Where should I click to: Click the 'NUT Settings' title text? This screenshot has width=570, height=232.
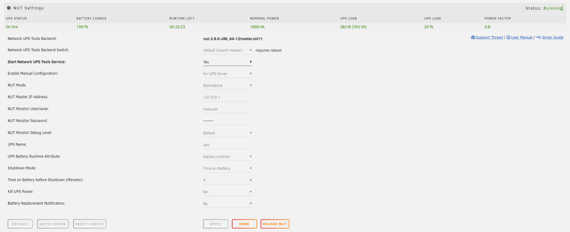[28, 7]
